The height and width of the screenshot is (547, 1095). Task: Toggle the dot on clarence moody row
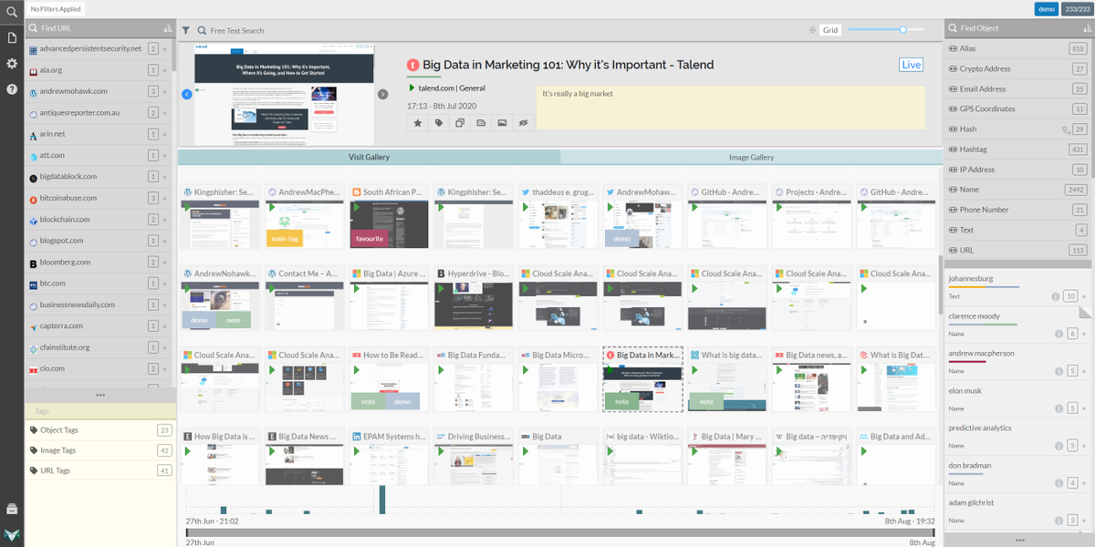click(x=1084, y=334)
